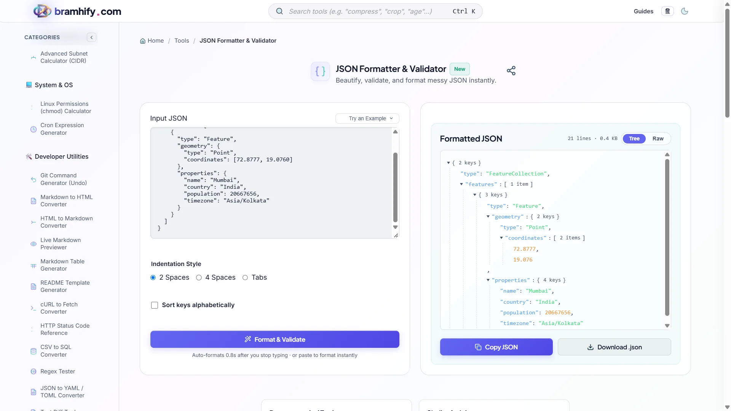Screen dimensions: 731x411
Task: Click the Download .json button
Action: [x=614, y=347]
